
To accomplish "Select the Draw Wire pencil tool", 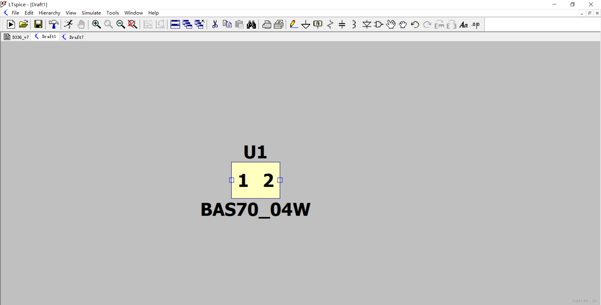I will coord(294,24).
